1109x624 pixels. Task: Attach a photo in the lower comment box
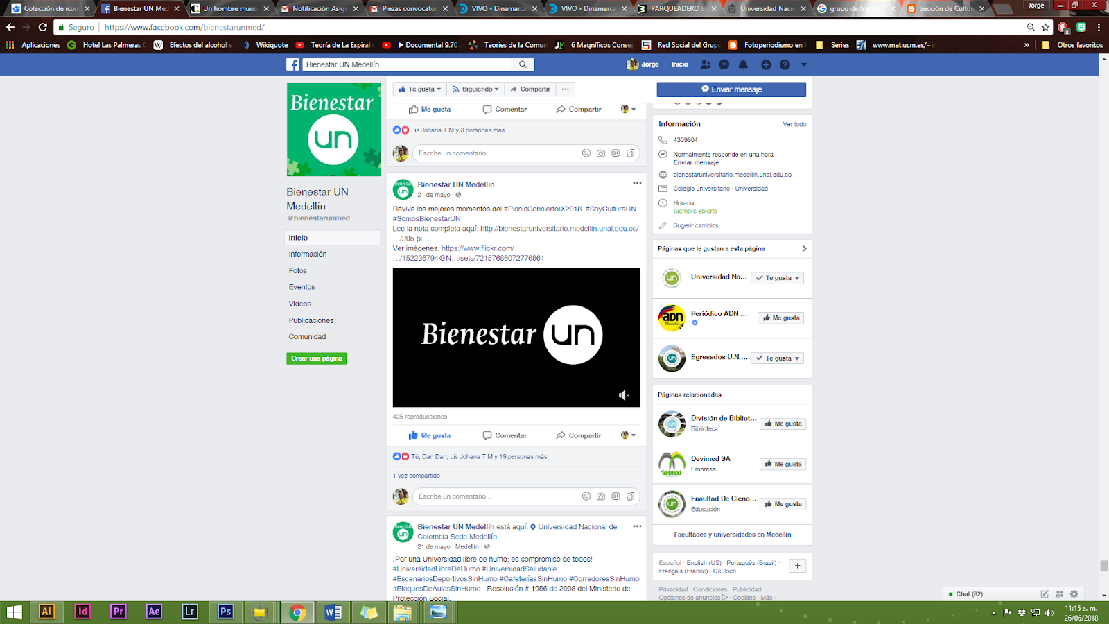[601, 496]
